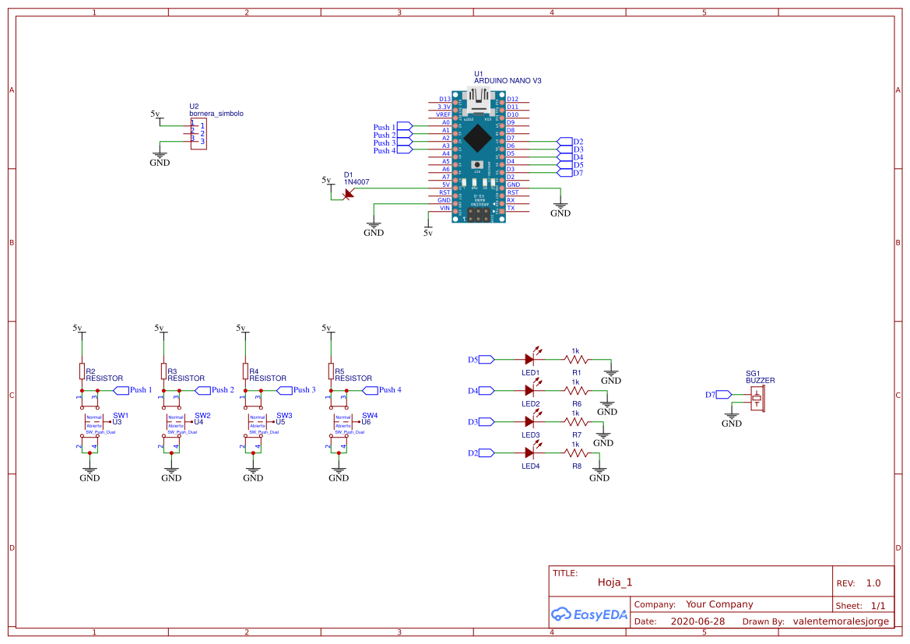The image size is (910, 644).
Task: Click the EasyEDA logo in the title block
Action: [x=589, y=614]
